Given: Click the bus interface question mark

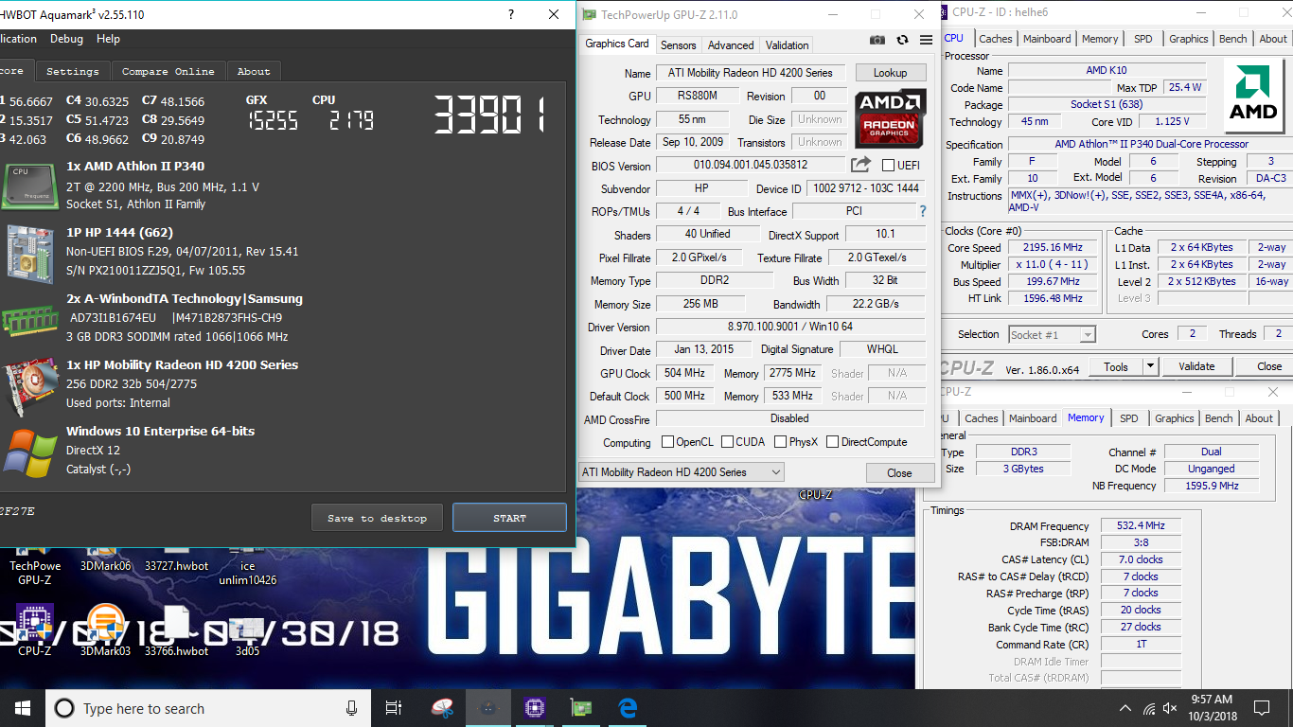Looking at the screenshot, I should [x=923, y=211].
